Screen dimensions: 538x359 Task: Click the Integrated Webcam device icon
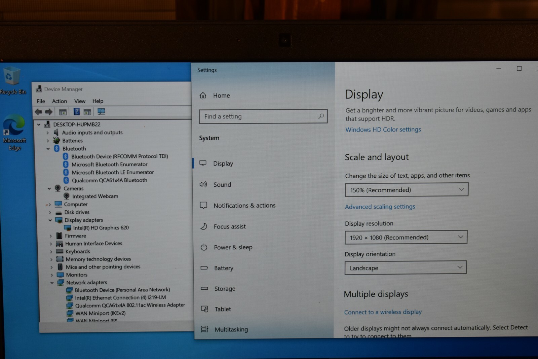pyautogui.click(x=67, y=196)
